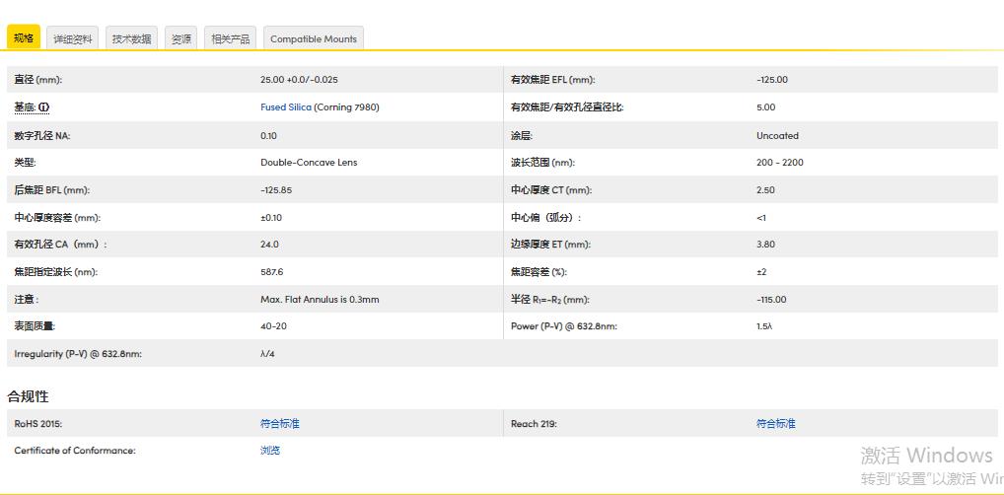Go to the 资源 tab
The height and width of the screenshot is (495, 1004).
[x=181, y=38]
